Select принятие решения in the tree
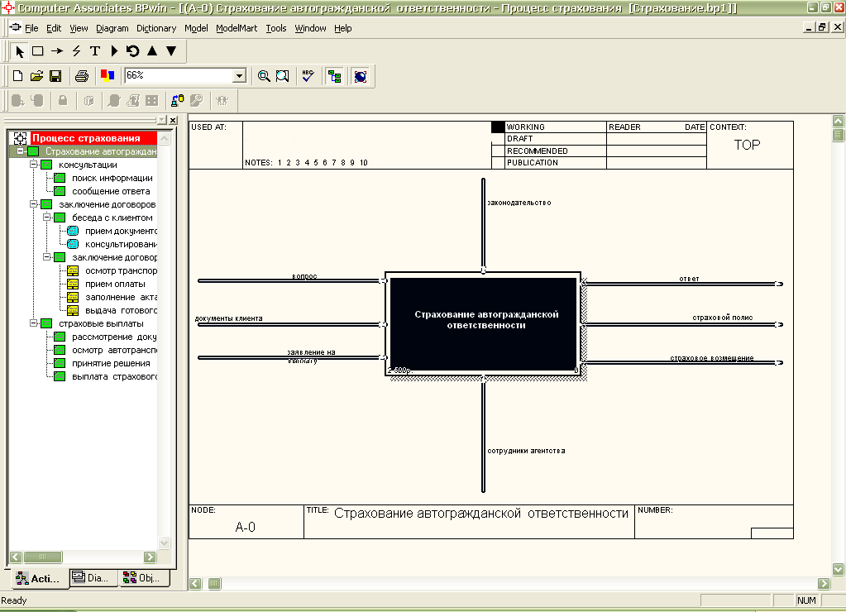 pyautogui.click(x=111, y=363)
